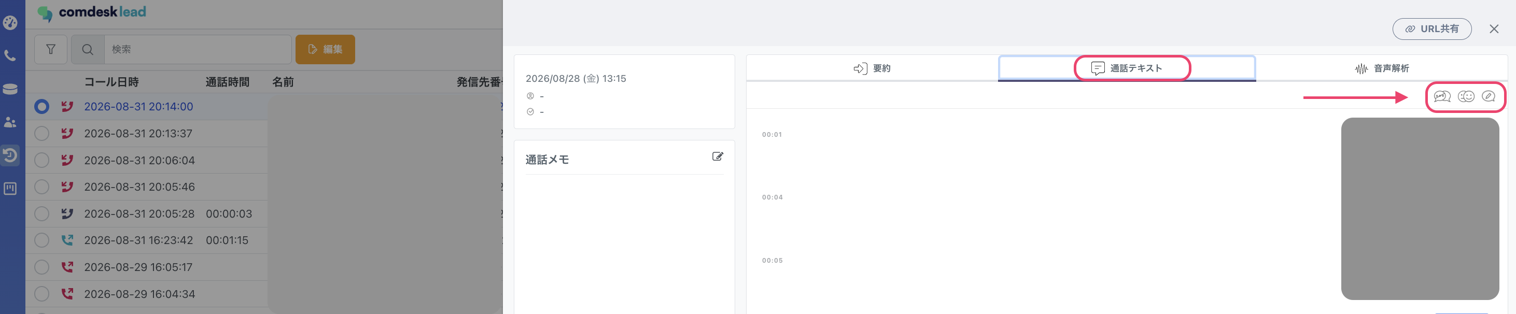Open call entry 2026-08-31 20:13:37

pos(138,134)
